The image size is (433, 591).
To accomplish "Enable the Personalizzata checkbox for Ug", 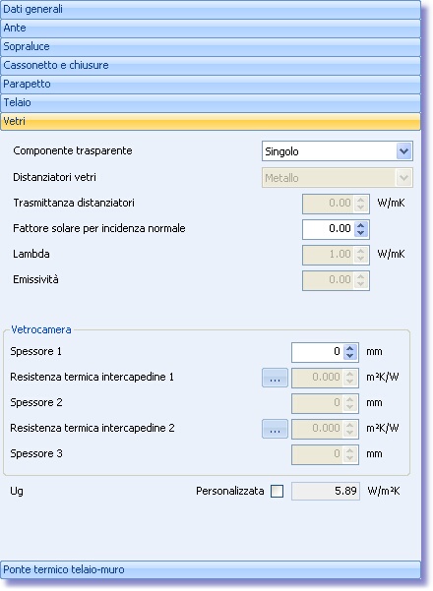I will (277, 491).
